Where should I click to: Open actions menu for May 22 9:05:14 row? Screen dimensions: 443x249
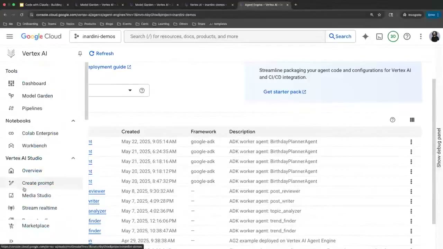[x=411, y=142]
